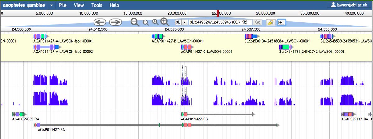Click the AGAP029065-RA gene model glyph
373x139 pixels.
point(20,114)
